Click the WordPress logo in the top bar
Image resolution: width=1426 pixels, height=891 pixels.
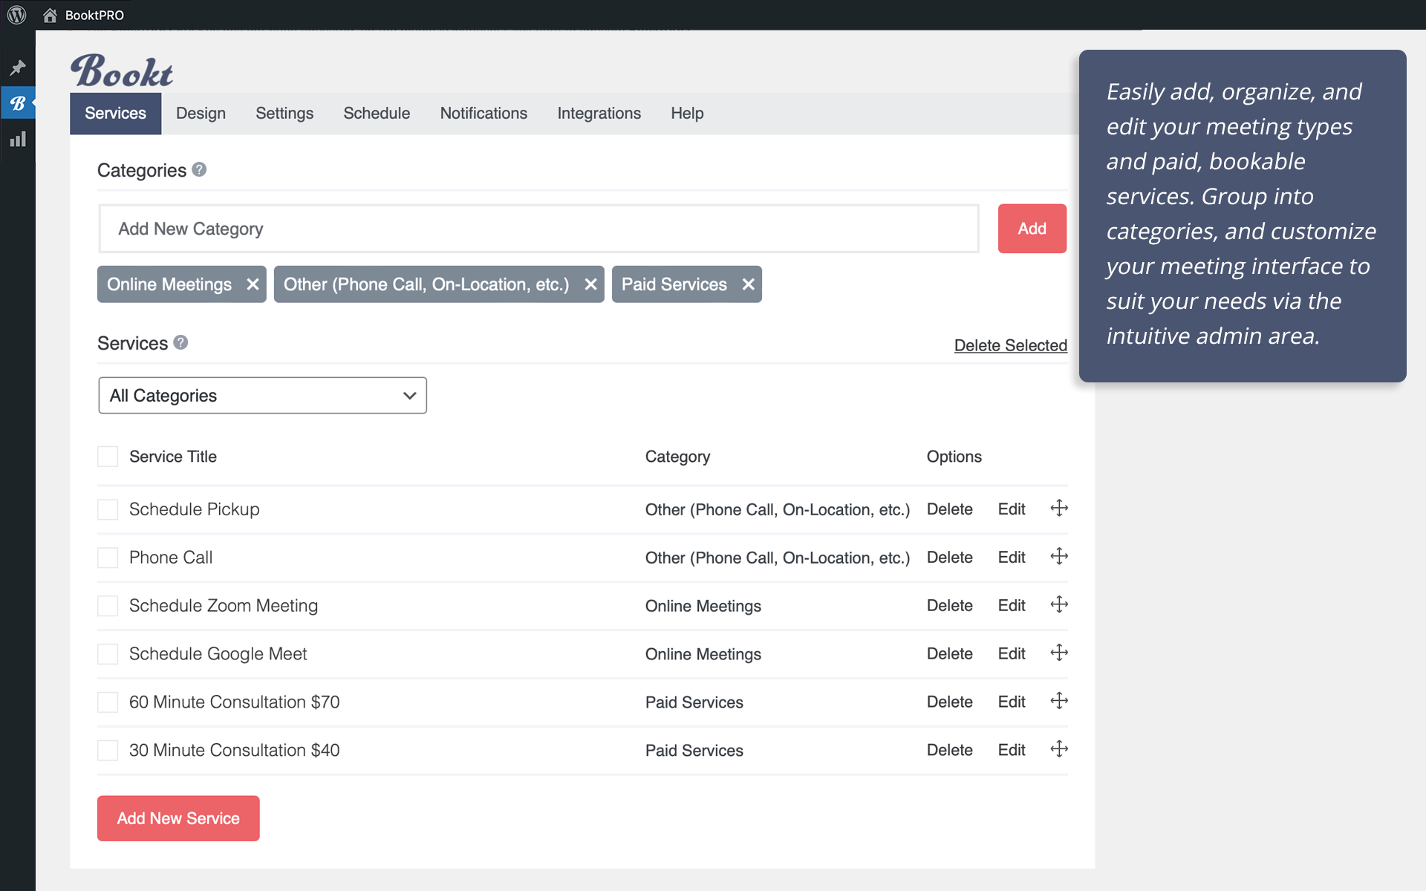tap(16, 14)
